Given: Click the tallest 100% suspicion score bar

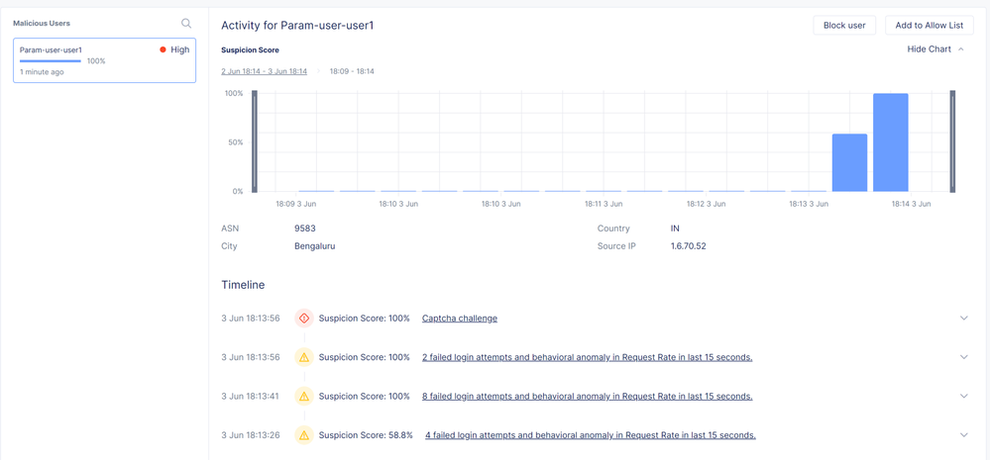Looking at the screenshot, I should 890,142.
